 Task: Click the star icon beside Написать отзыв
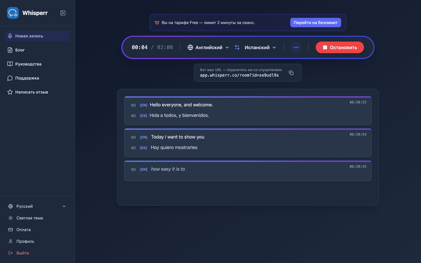pos(10,92)
